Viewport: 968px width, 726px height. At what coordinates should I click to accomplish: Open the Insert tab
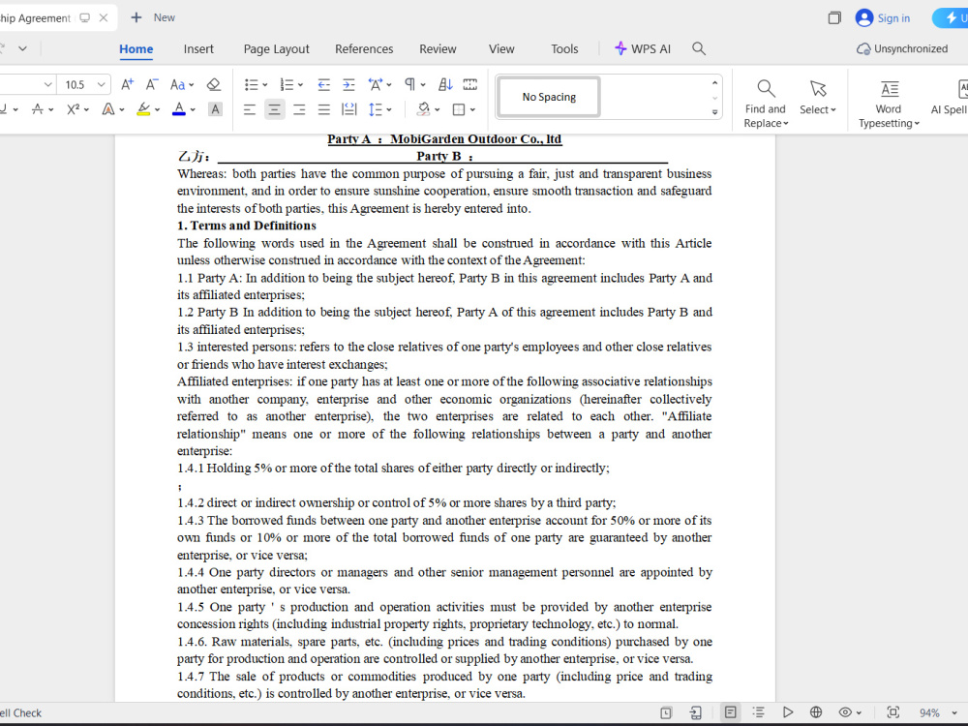click(x=198, y=49)
